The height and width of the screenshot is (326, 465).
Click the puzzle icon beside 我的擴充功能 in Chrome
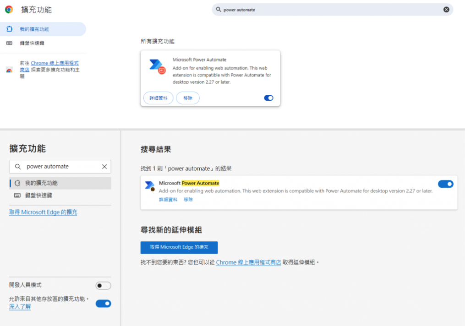[x=10, y=29]
